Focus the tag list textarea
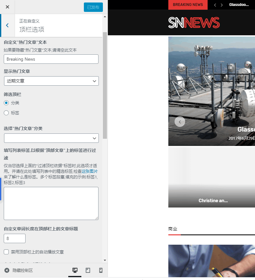Image resolution: width=255 pixels, height=280 pixels. tap(51, 203)
